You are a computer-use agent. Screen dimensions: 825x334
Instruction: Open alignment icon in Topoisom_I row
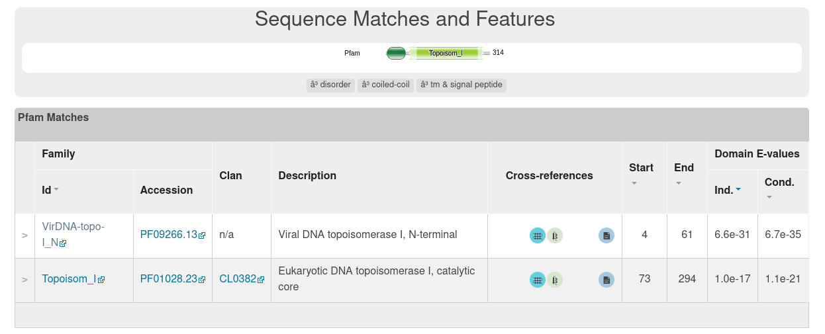pyautogui.click(x=538, y=280)
